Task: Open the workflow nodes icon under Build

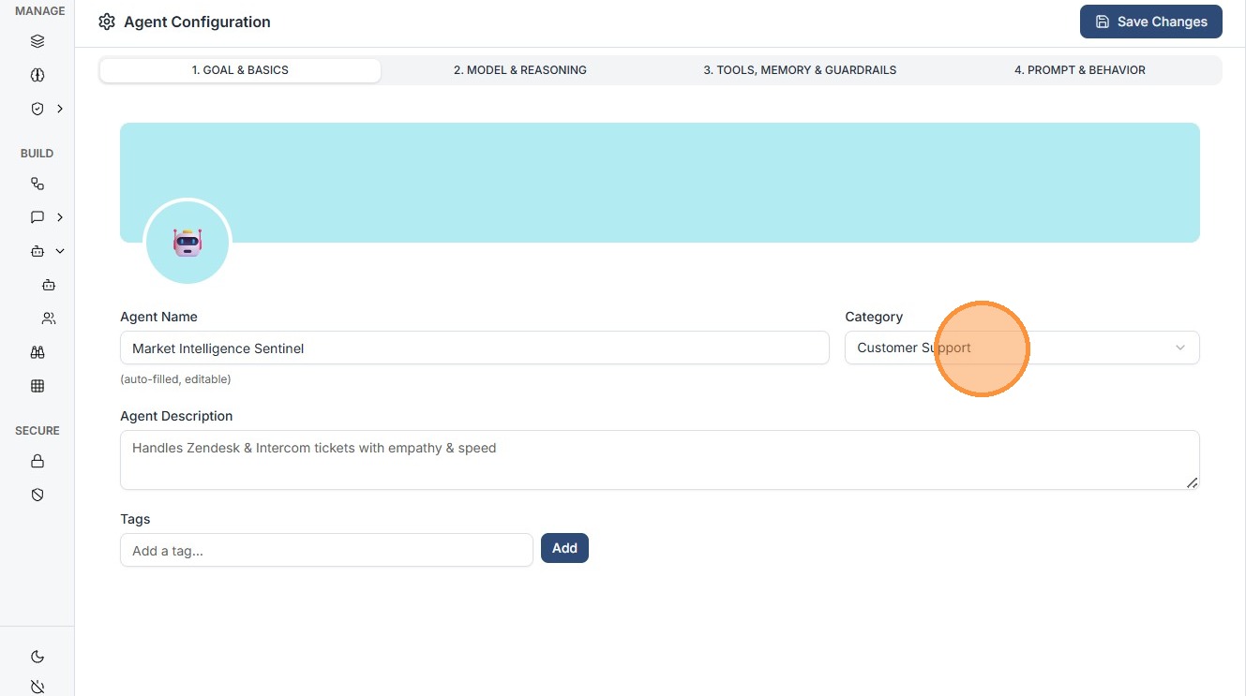Action: pyautogui.click(x=38, y=184)
